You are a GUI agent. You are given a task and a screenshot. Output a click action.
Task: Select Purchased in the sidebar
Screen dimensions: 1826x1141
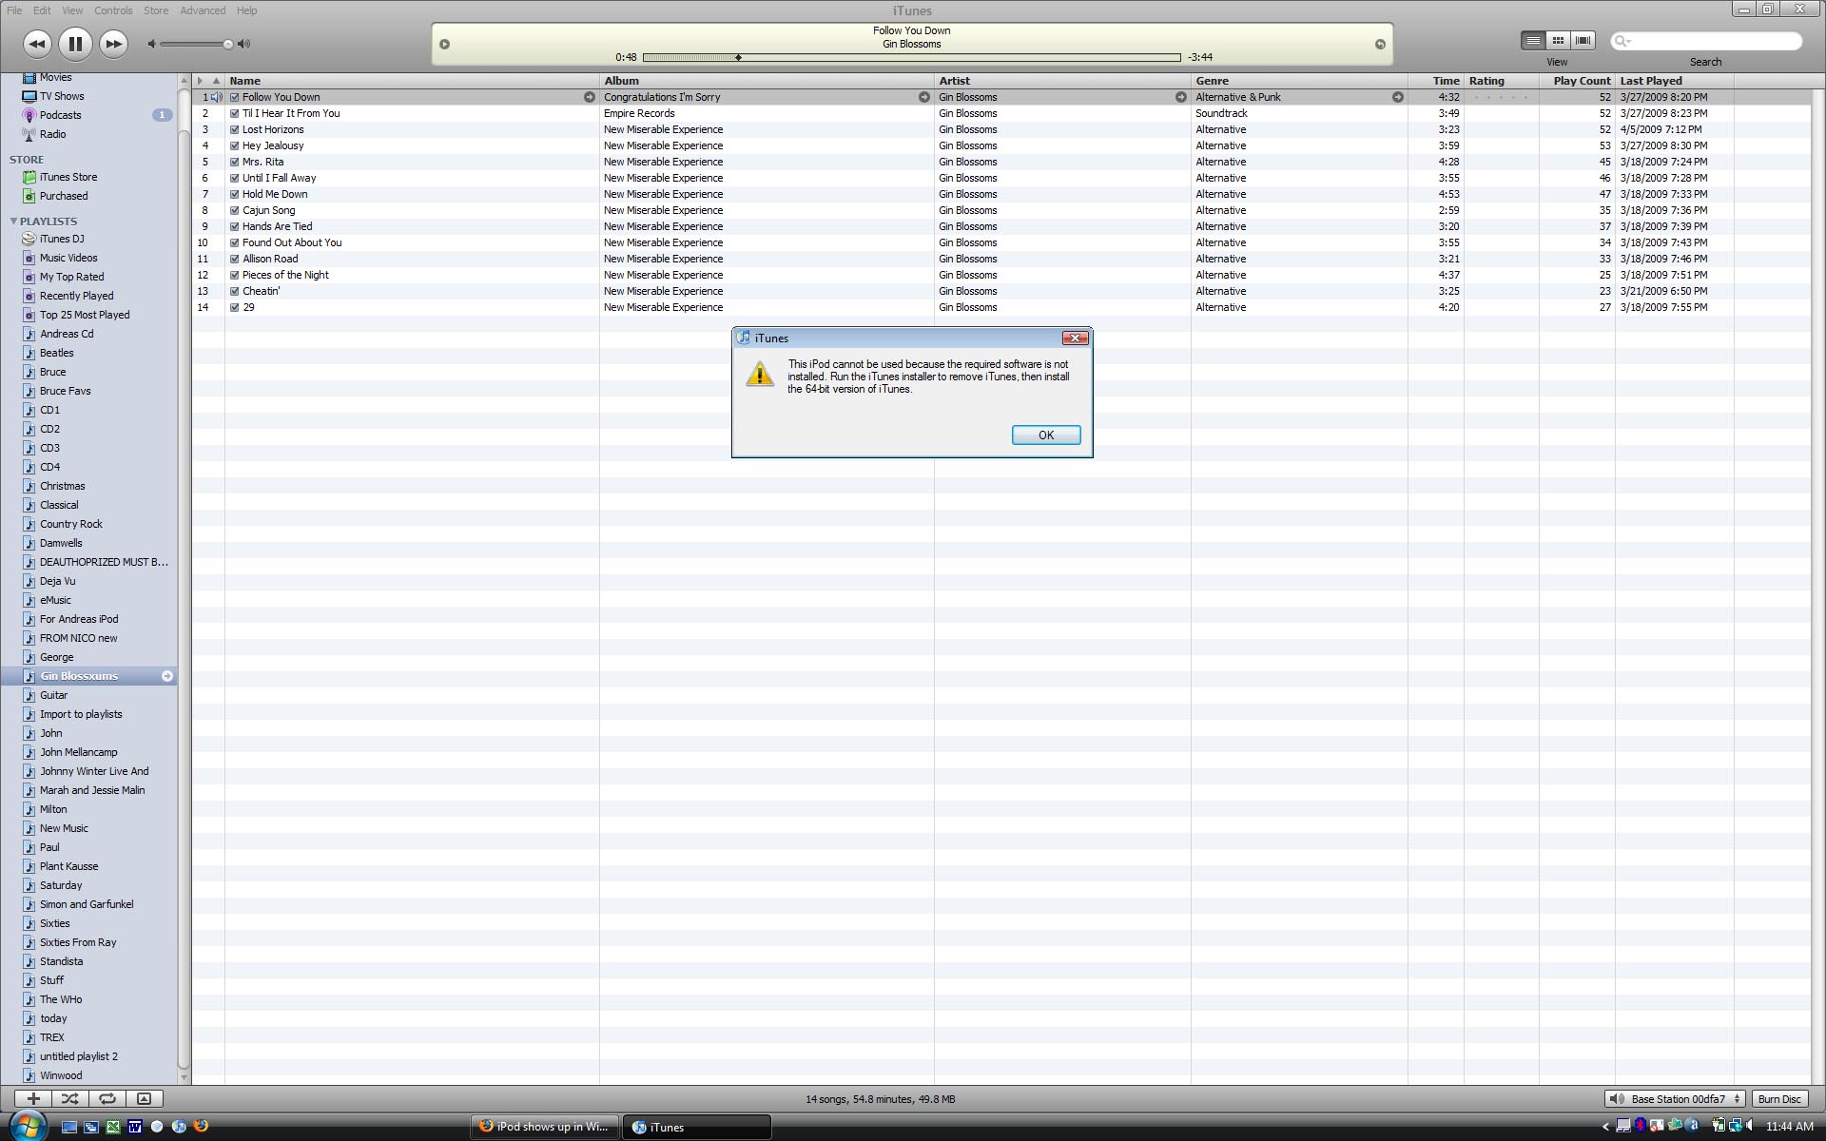[64, 196]
